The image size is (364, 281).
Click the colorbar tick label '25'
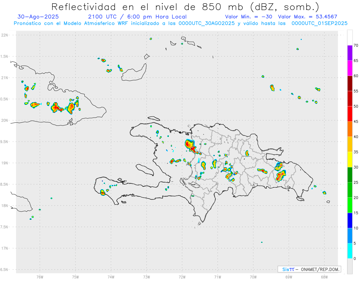(356, 182)
